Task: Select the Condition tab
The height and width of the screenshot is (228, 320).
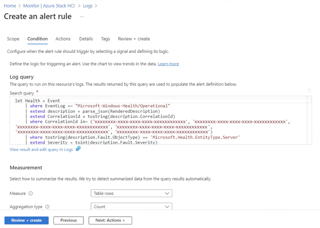Action: coord(37,39)
